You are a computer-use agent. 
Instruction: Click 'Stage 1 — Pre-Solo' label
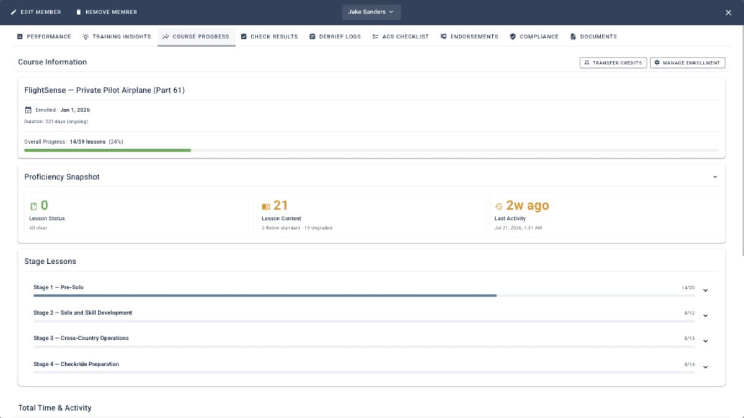pos(58,287)
